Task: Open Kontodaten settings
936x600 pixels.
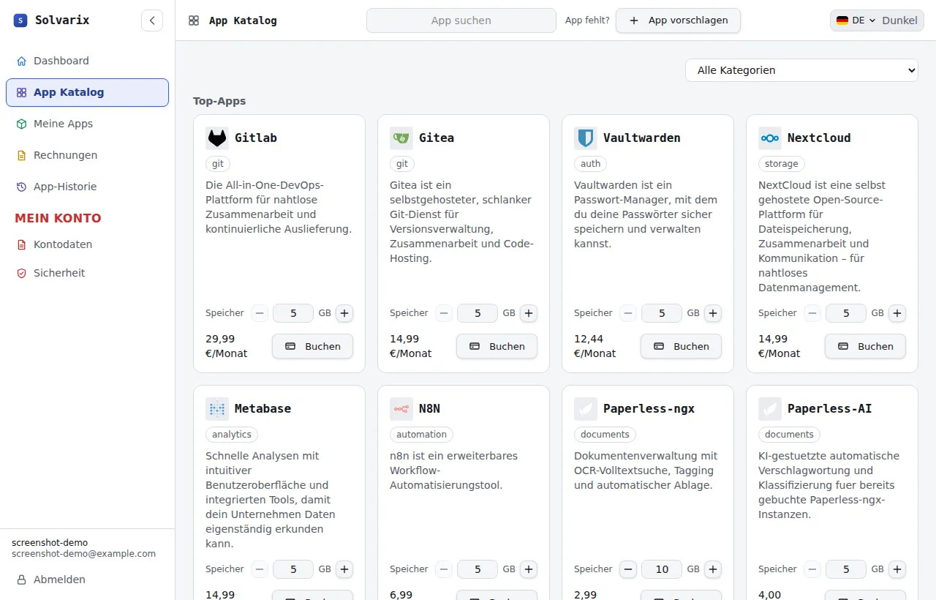Action: coord(87,244)
